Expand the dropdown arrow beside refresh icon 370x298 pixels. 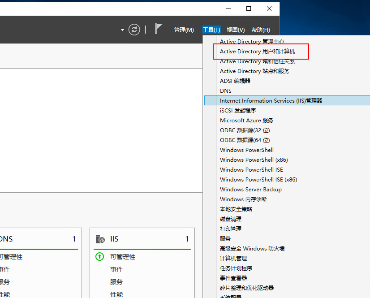point(122,30)
